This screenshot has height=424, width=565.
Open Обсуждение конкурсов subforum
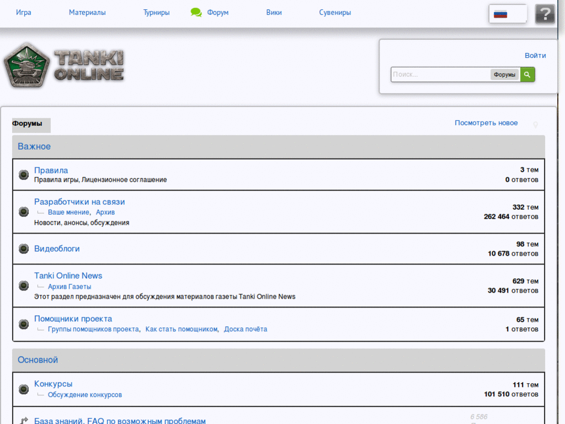(85, 395)
